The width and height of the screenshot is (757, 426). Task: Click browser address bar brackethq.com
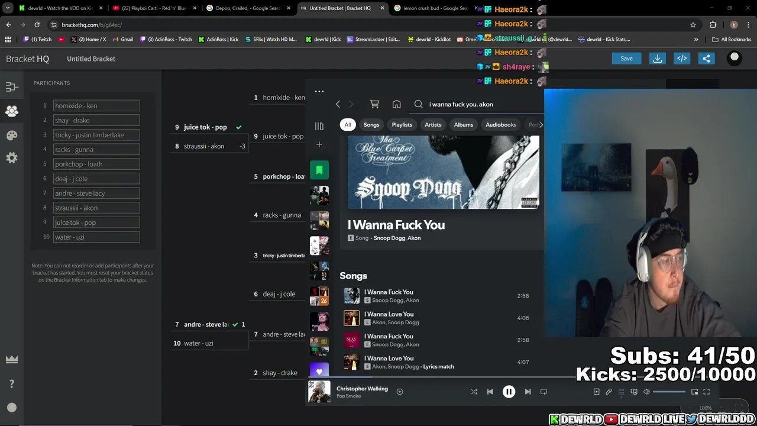(x=367, y=25)
